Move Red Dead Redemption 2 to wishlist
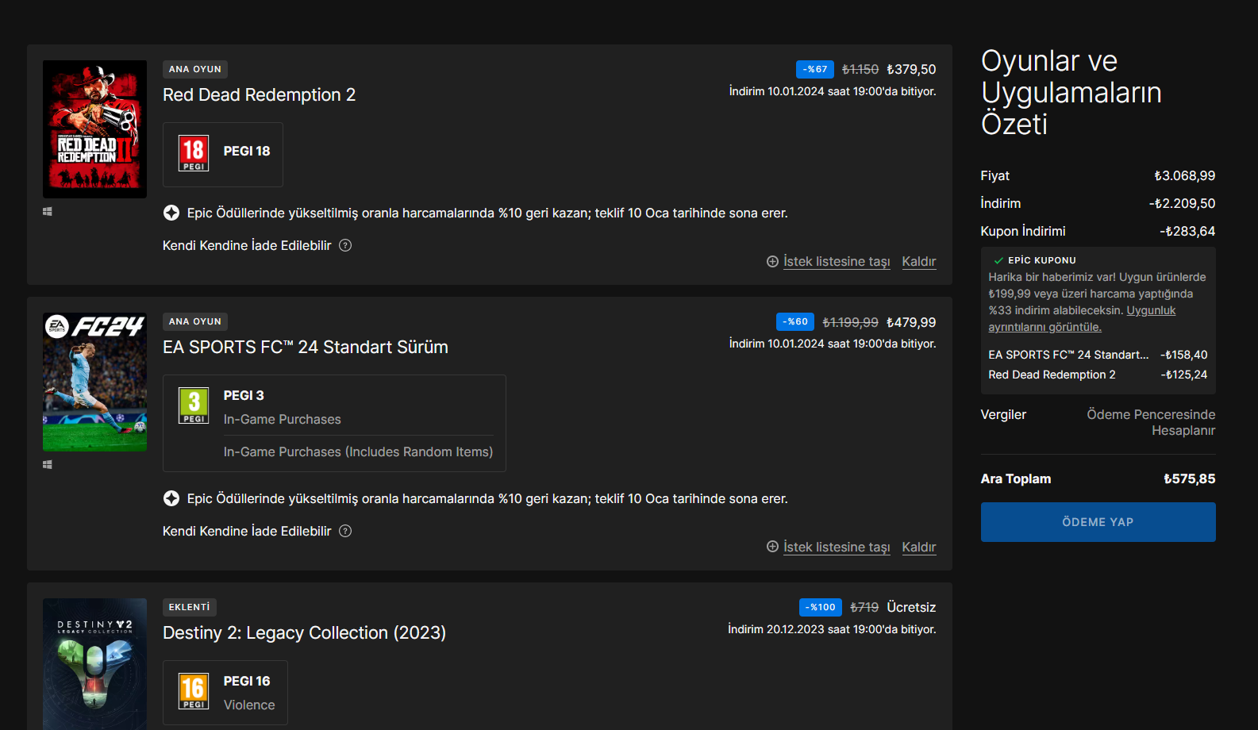Screen dimensions: 1258x730 tap(837, 261)
